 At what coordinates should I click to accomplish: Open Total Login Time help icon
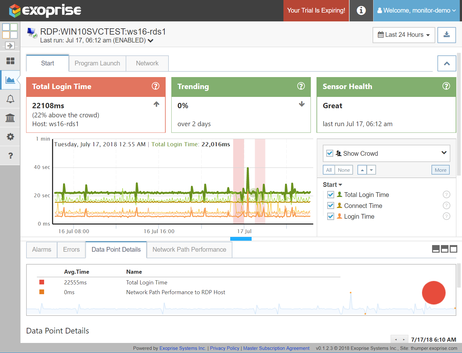[156, 86]
